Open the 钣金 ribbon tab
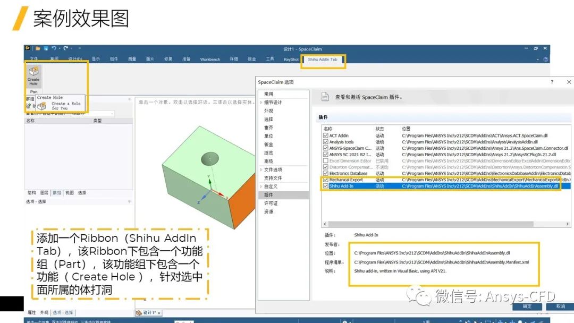 click(x=252, y=59)
